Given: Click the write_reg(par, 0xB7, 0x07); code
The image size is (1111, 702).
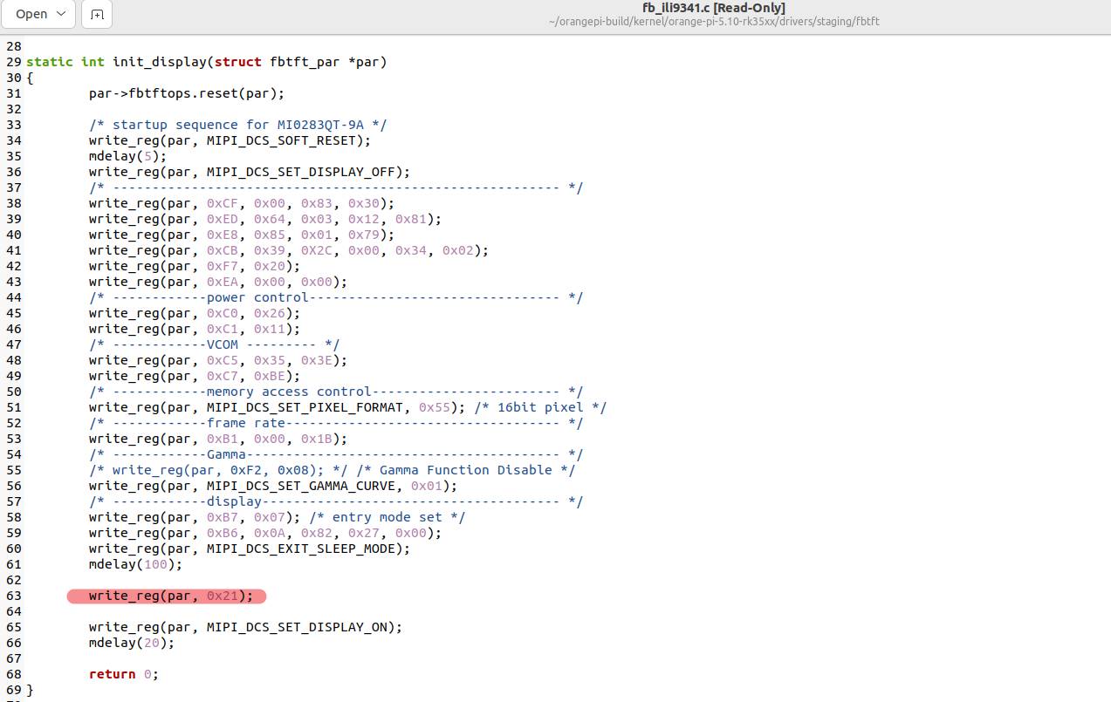Looking at the screenshot, I should click(x=195, y=517).
